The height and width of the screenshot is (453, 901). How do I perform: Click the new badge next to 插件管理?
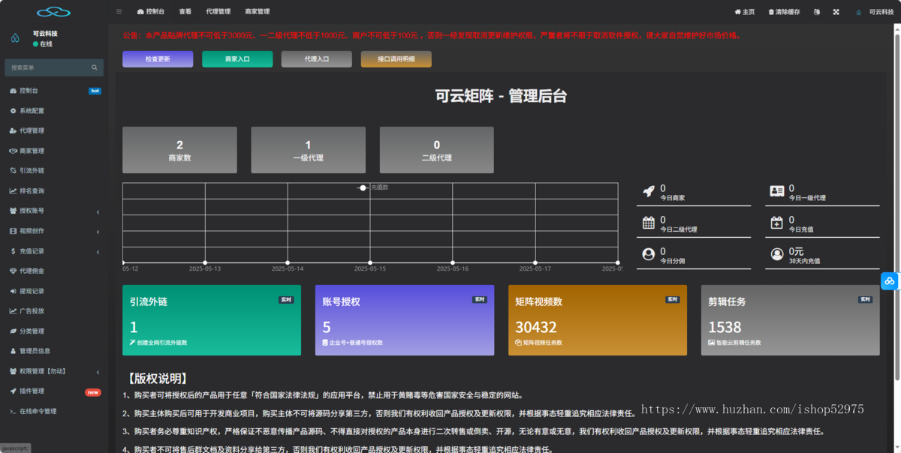click(x=93, y=391)
